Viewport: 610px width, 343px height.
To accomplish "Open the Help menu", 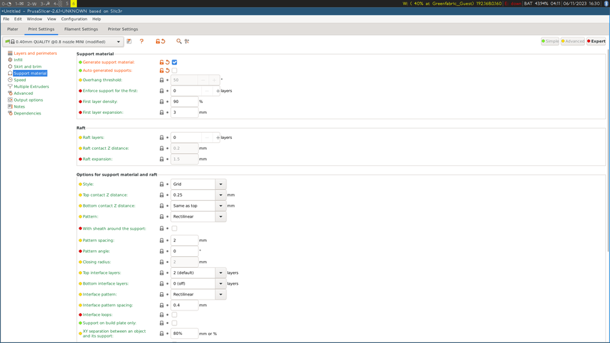I will (96, 19).
